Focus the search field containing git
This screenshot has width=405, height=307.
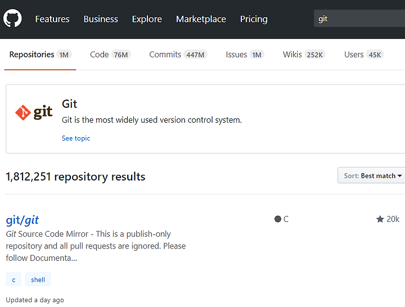359,19
